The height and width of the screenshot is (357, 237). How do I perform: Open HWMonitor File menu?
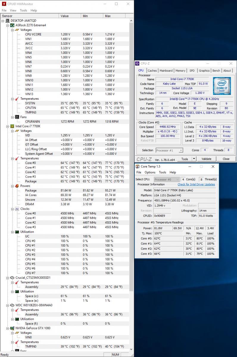(x=4, y=10)
